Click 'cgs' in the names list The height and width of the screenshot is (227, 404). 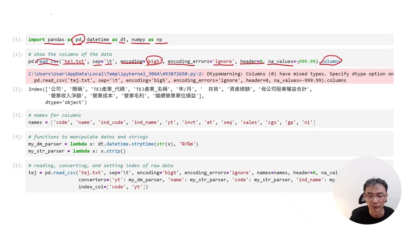(272, 122)
